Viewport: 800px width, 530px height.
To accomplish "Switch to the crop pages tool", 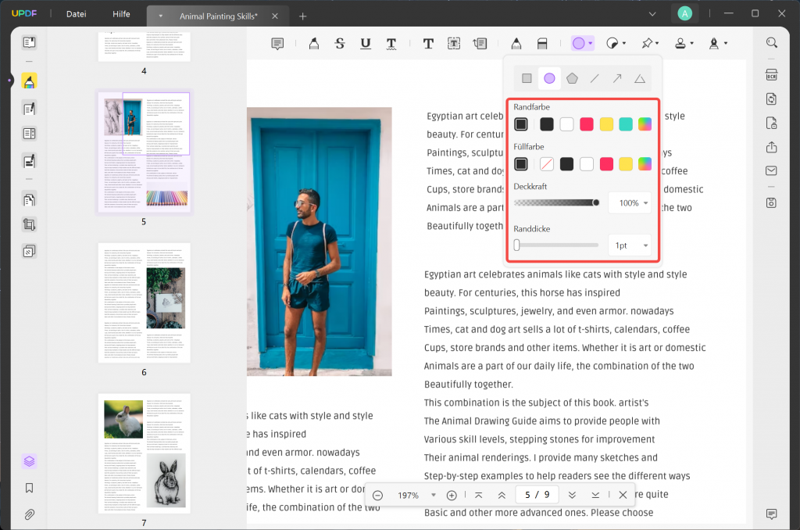I will (x=29, y=224).
